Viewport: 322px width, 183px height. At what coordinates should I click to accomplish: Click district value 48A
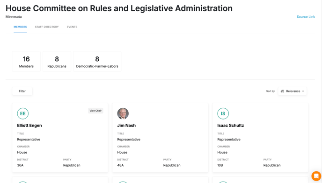[x=120, y=165]
